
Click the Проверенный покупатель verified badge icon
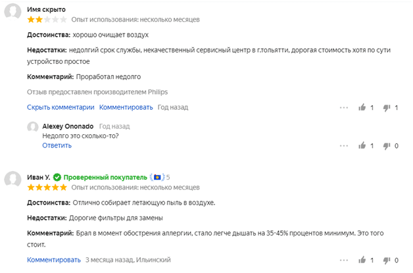coord(57,178)
